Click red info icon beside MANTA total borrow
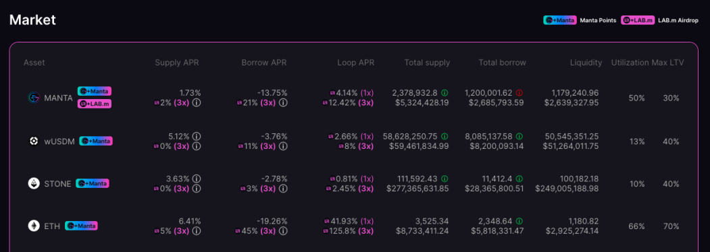 (x=519, y=92)
